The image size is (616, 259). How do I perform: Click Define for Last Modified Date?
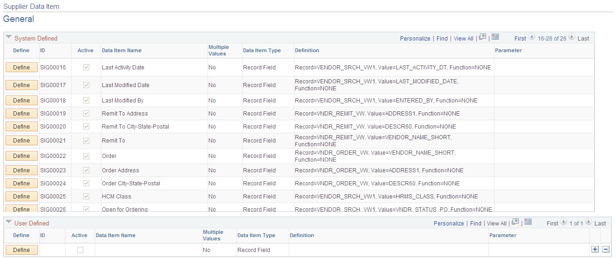[x=21, y=85]
